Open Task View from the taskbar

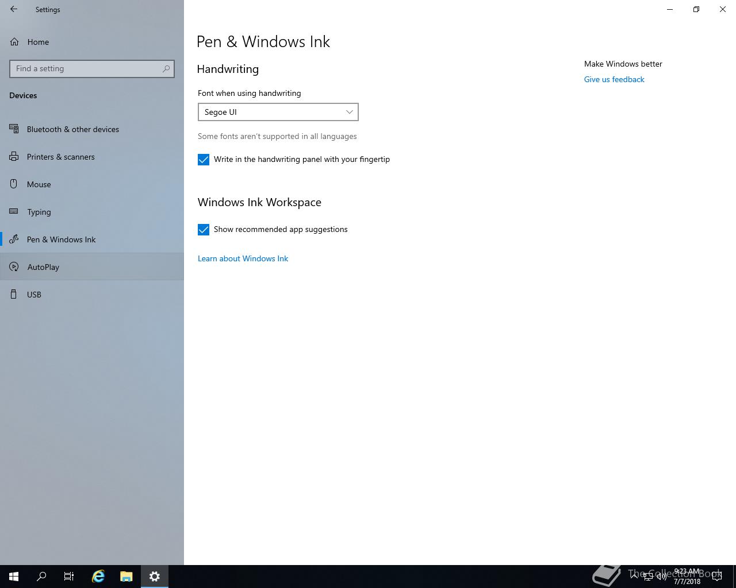point(69,577)
